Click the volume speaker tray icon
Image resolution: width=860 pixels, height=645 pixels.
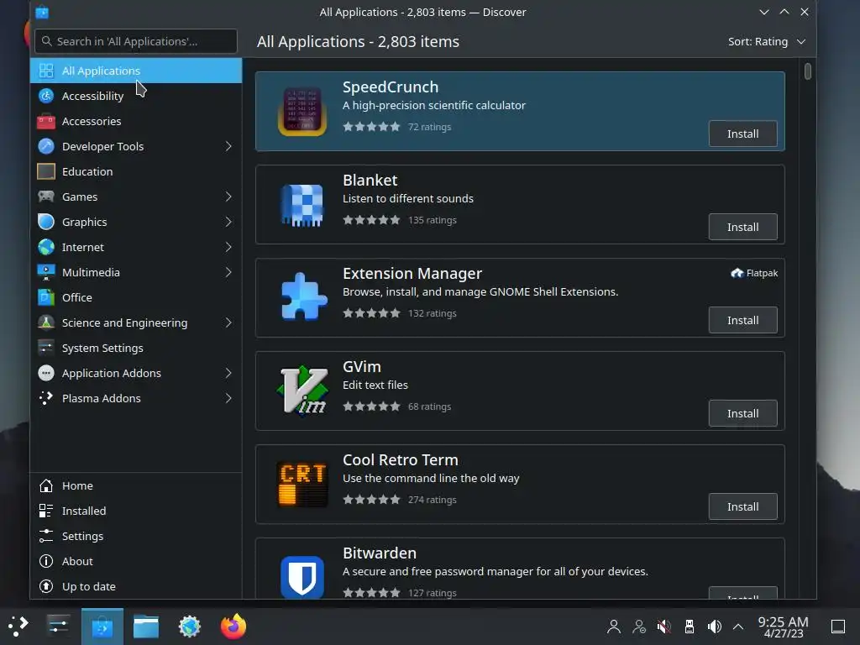coord(714,627)
